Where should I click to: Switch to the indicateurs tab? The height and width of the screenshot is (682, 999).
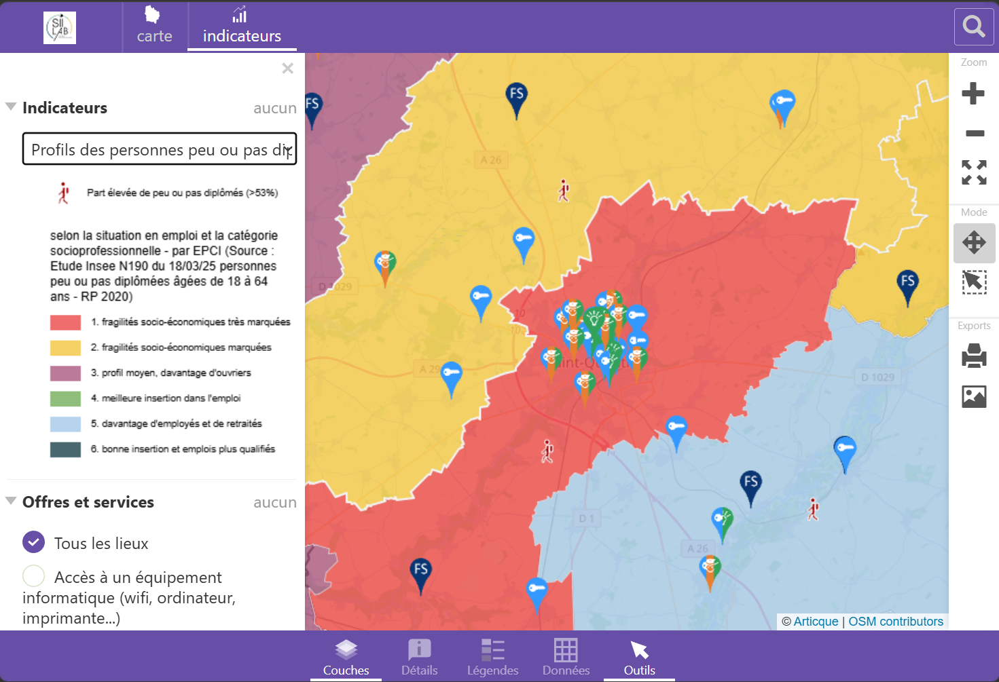[x=242, y=26]
